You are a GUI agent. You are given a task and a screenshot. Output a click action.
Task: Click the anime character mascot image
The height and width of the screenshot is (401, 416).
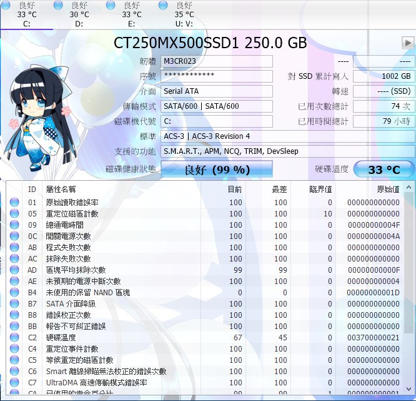point(40,118)
